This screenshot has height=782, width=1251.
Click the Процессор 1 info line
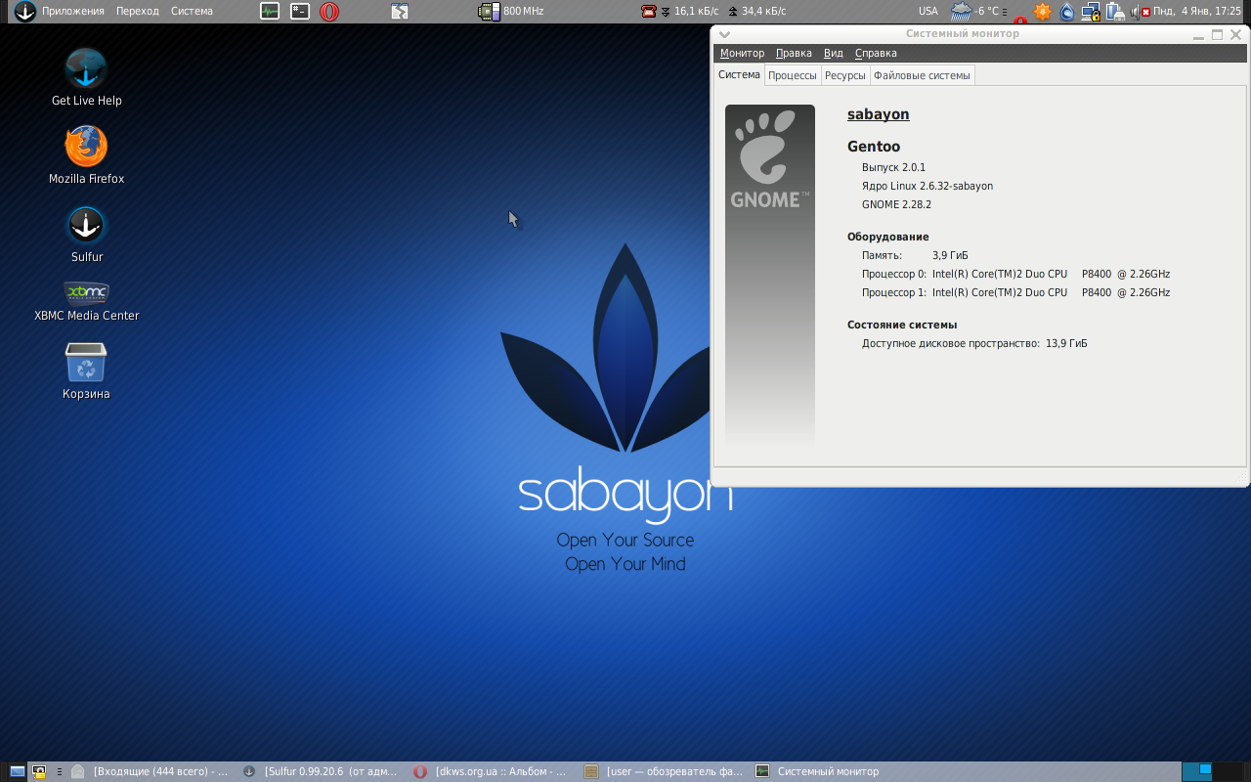click(1015, 292)
